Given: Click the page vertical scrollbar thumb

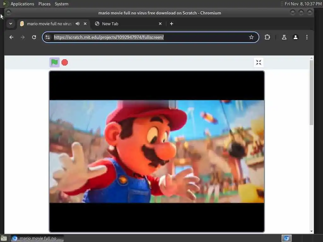Looking at the screenshot, I should tap(311, 92).
